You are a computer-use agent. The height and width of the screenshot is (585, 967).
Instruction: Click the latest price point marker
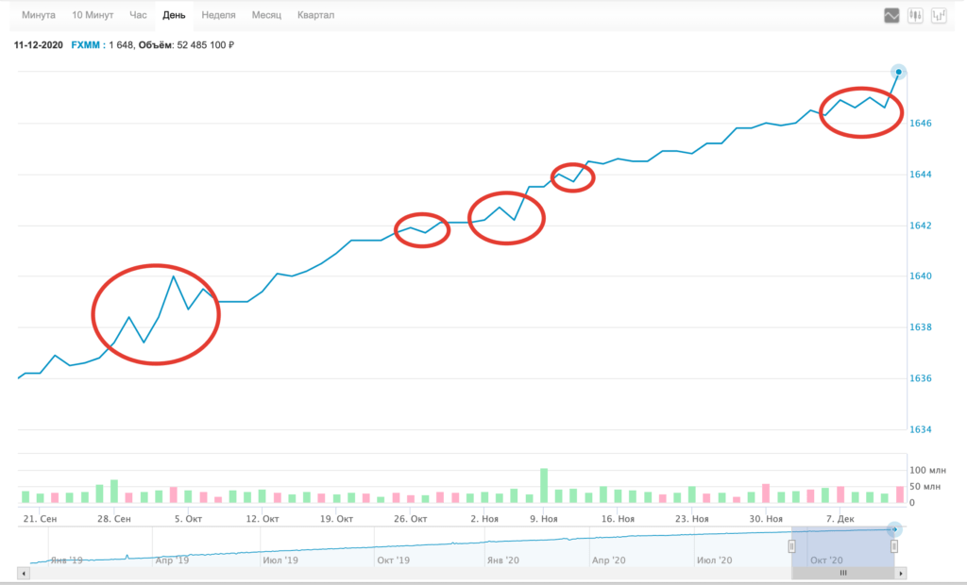click(x=898, y=72)
